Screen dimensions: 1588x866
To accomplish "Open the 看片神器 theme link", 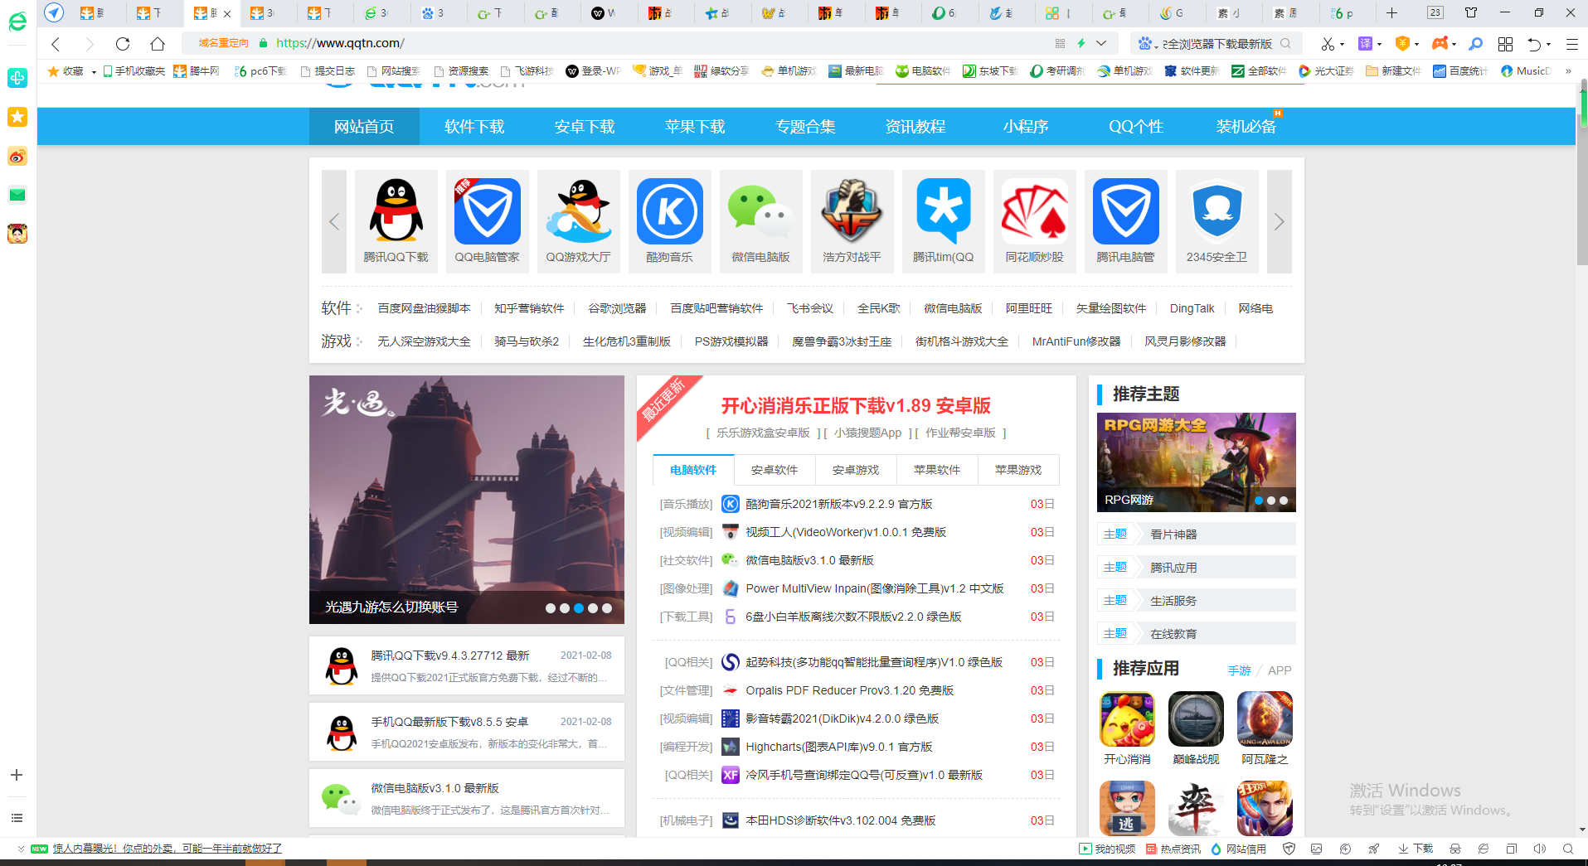I will (x=1173, y=535).
